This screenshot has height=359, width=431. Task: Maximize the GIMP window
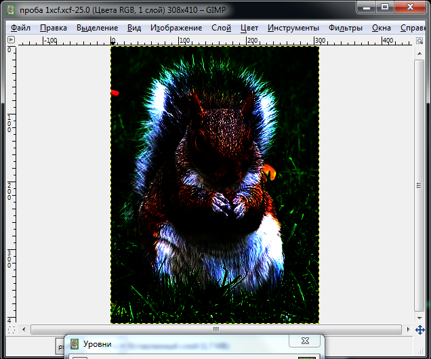point(385,7)
